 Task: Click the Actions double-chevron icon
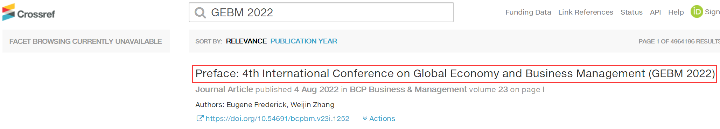tap(365, 119)
